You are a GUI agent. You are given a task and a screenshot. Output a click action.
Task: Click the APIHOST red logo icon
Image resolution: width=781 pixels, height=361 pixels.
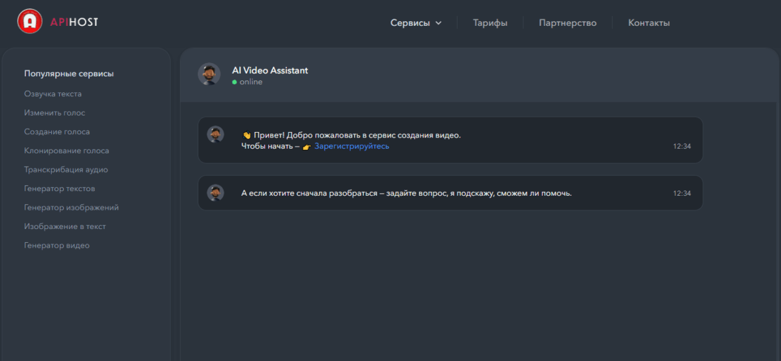click(x=29, y=21)
